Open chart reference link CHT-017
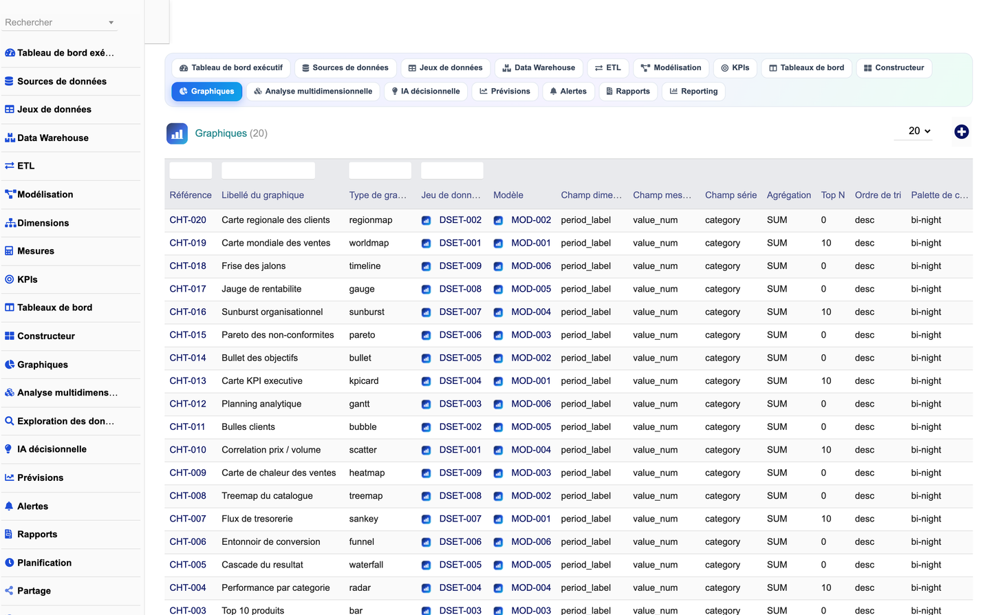The height and width of the screenshot is (615, 994). point(188,289)
